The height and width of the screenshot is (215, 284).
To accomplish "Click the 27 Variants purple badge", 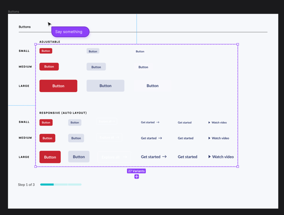I will [136, 171].
